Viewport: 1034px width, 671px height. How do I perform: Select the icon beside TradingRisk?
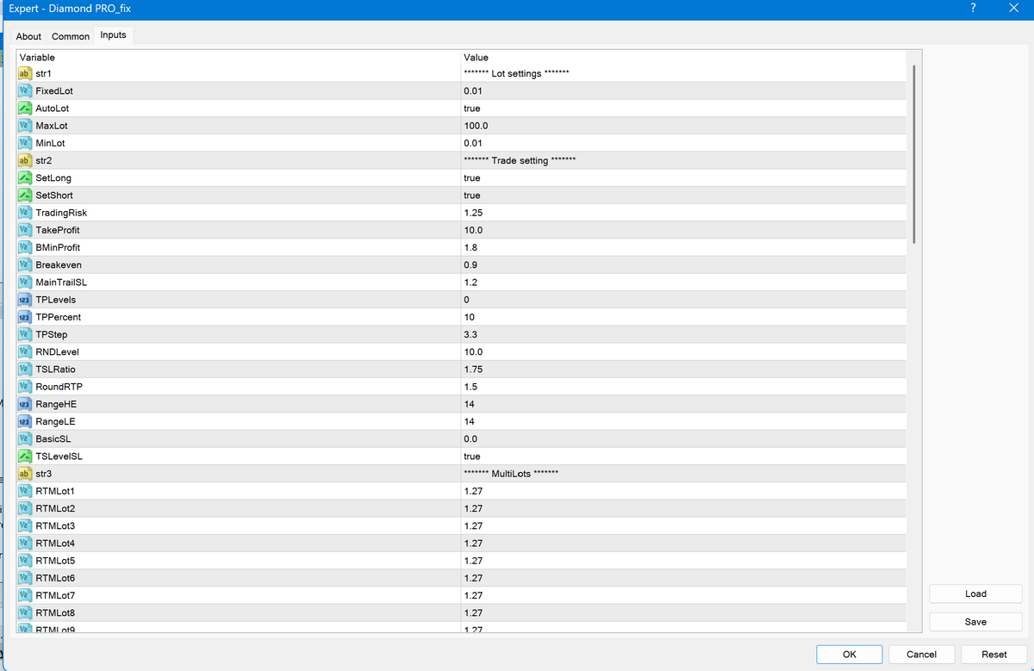coord(25,213)
